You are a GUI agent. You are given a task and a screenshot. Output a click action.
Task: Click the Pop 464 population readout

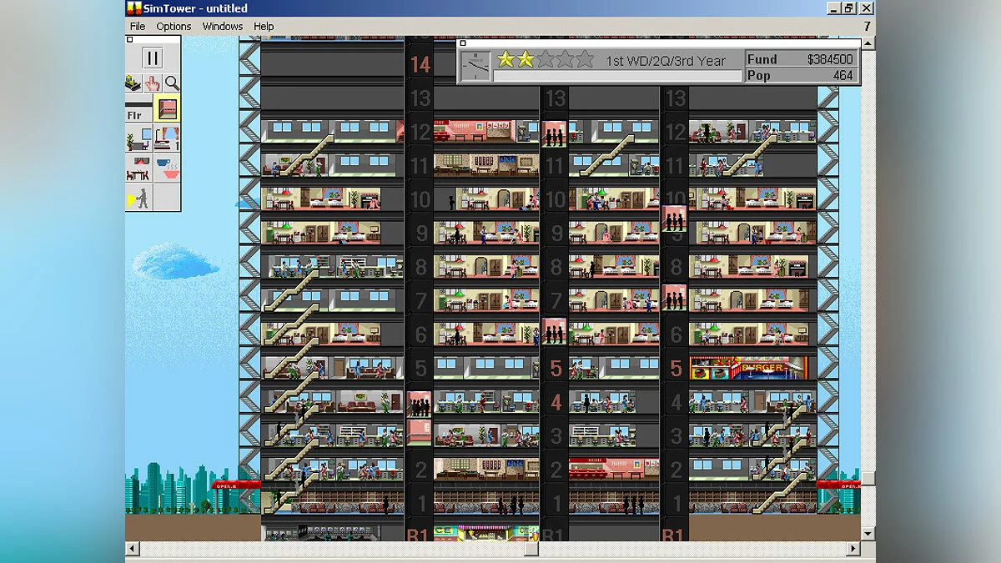(801, 75)
